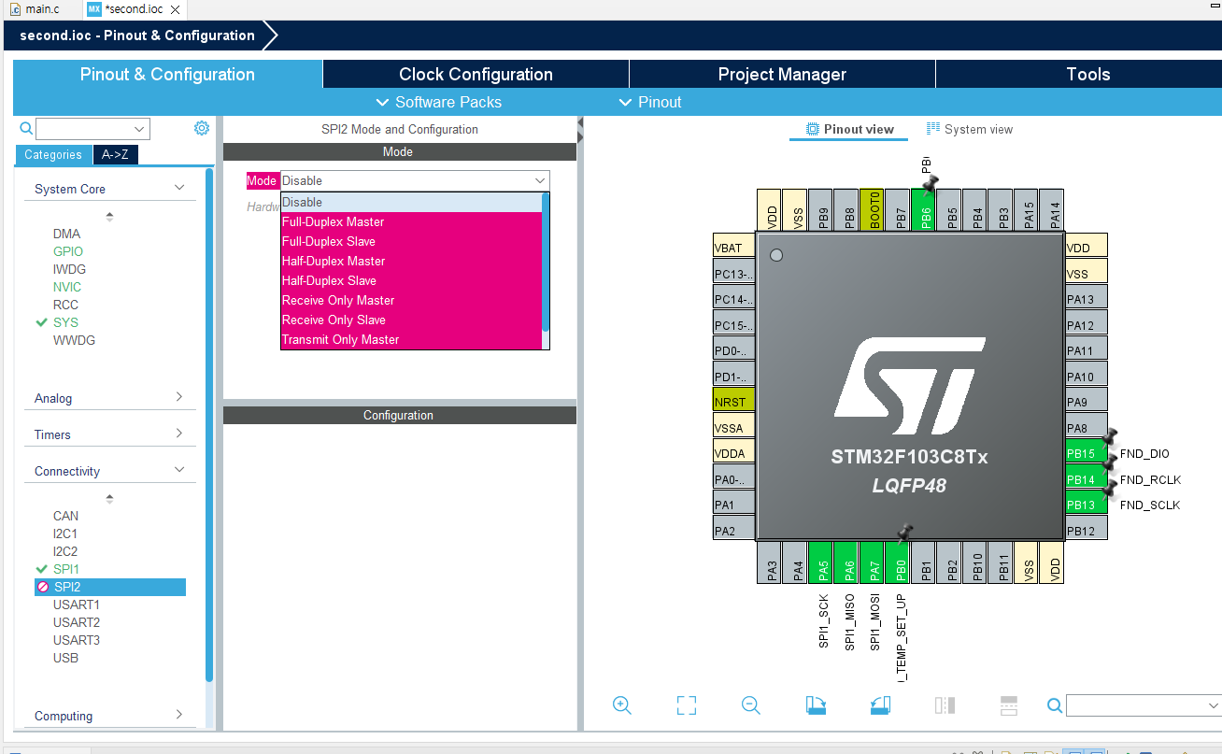1222x754 pixels.
Task: Click the pushpin on pin PB15
Action: (x=1110, y=436)
